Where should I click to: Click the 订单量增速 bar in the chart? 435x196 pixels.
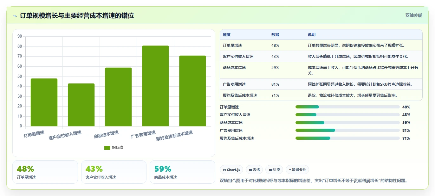coord(44,102)
